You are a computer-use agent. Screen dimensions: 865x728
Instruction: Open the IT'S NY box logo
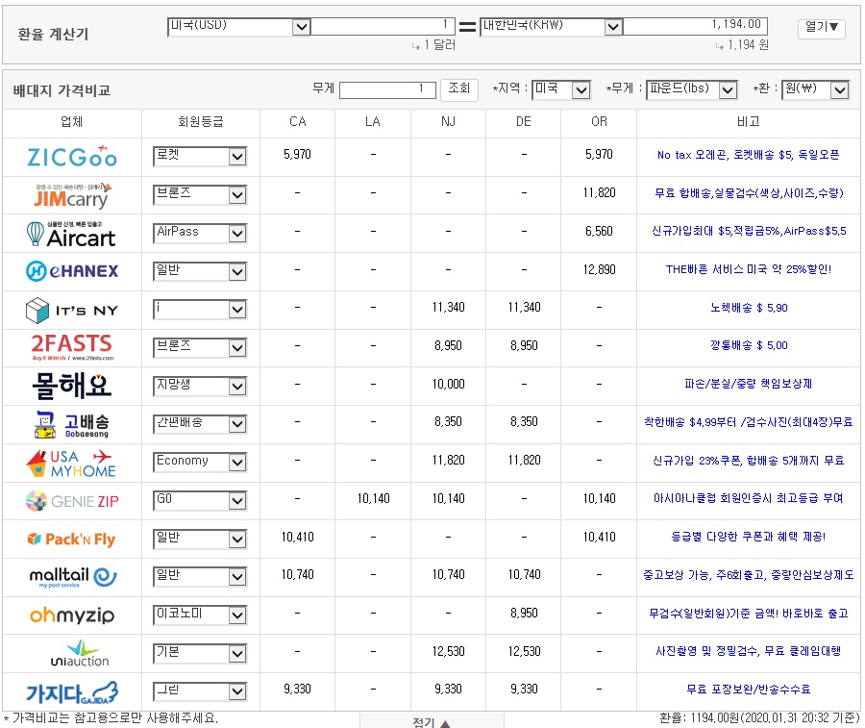(72, 311)
